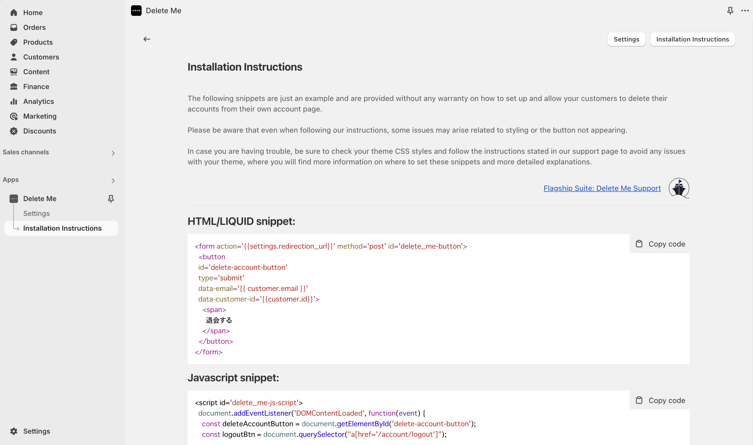Viewport: 753px width, 445px height.
Task: Click the Discounts badge icon
Action: (14, 131)
